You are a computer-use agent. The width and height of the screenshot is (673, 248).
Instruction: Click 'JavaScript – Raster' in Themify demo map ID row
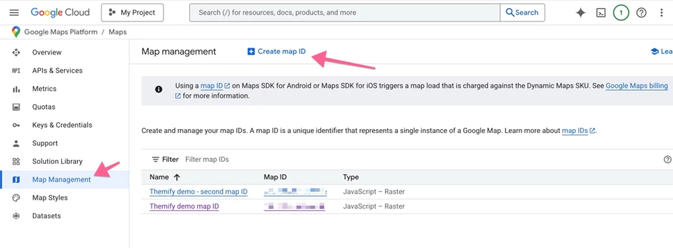click(x=374, y=206)
